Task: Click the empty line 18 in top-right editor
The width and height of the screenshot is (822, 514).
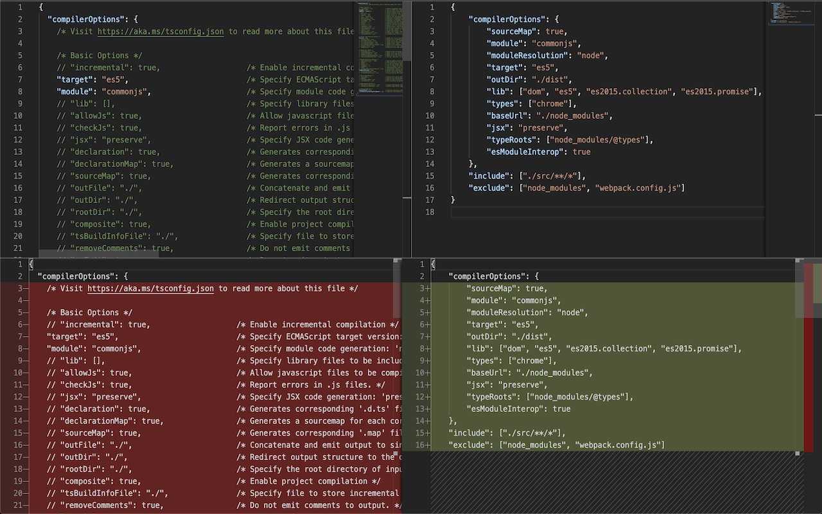Action: pos(578,212)
